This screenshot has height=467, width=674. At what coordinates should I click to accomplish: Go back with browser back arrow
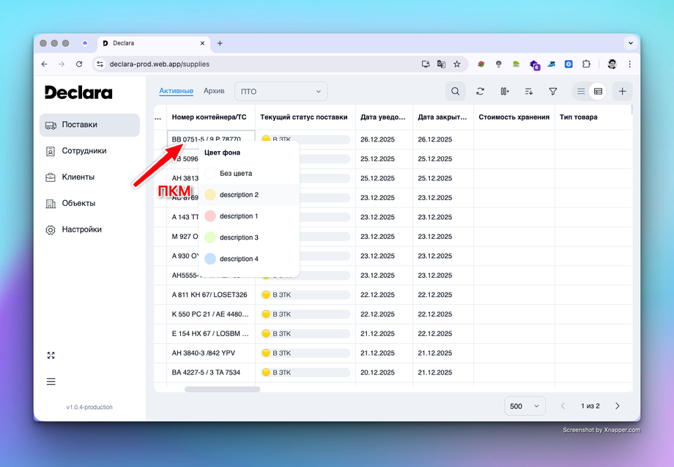(44, 64)
